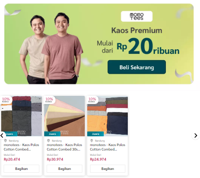
Task: Click the Juara label on the third product
Action: tap(95, 134)
